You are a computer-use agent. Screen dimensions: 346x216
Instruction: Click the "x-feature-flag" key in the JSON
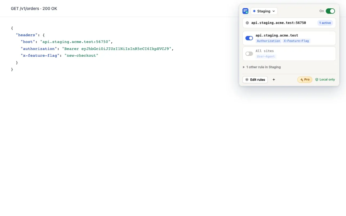click(x=40, y=56)
